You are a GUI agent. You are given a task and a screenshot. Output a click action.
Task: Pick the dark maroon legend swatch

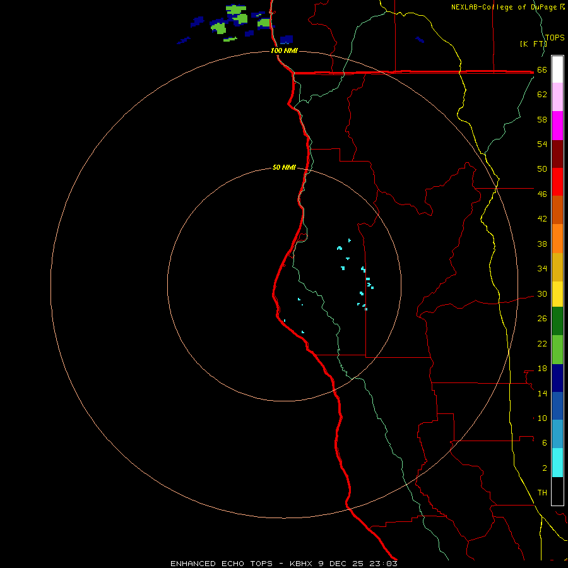[x=557, y=153]
